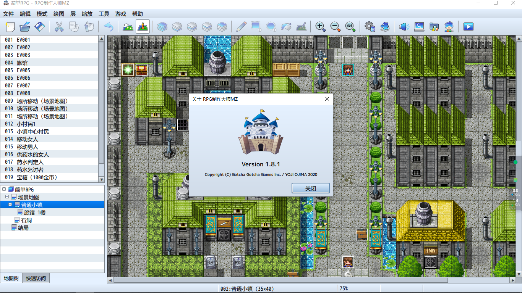Viewport: 522px width, 293px height.
Task: Click the Save Project floppy icon
Action: tap(40, 27)
